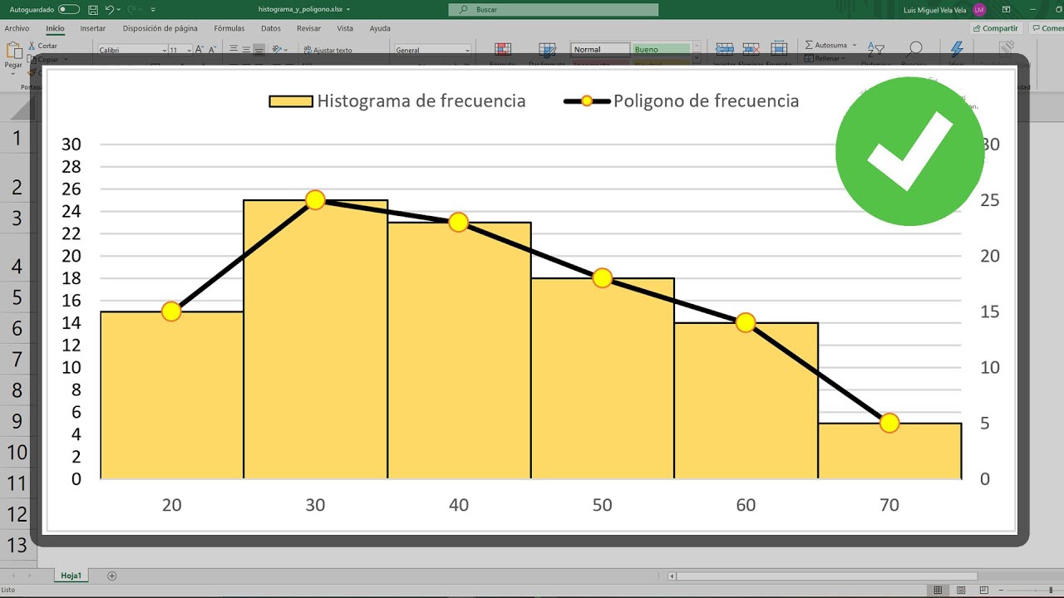The image size is (1064, 598).
Task: Click the Cortar scissors button
Action: click(42, 46)
